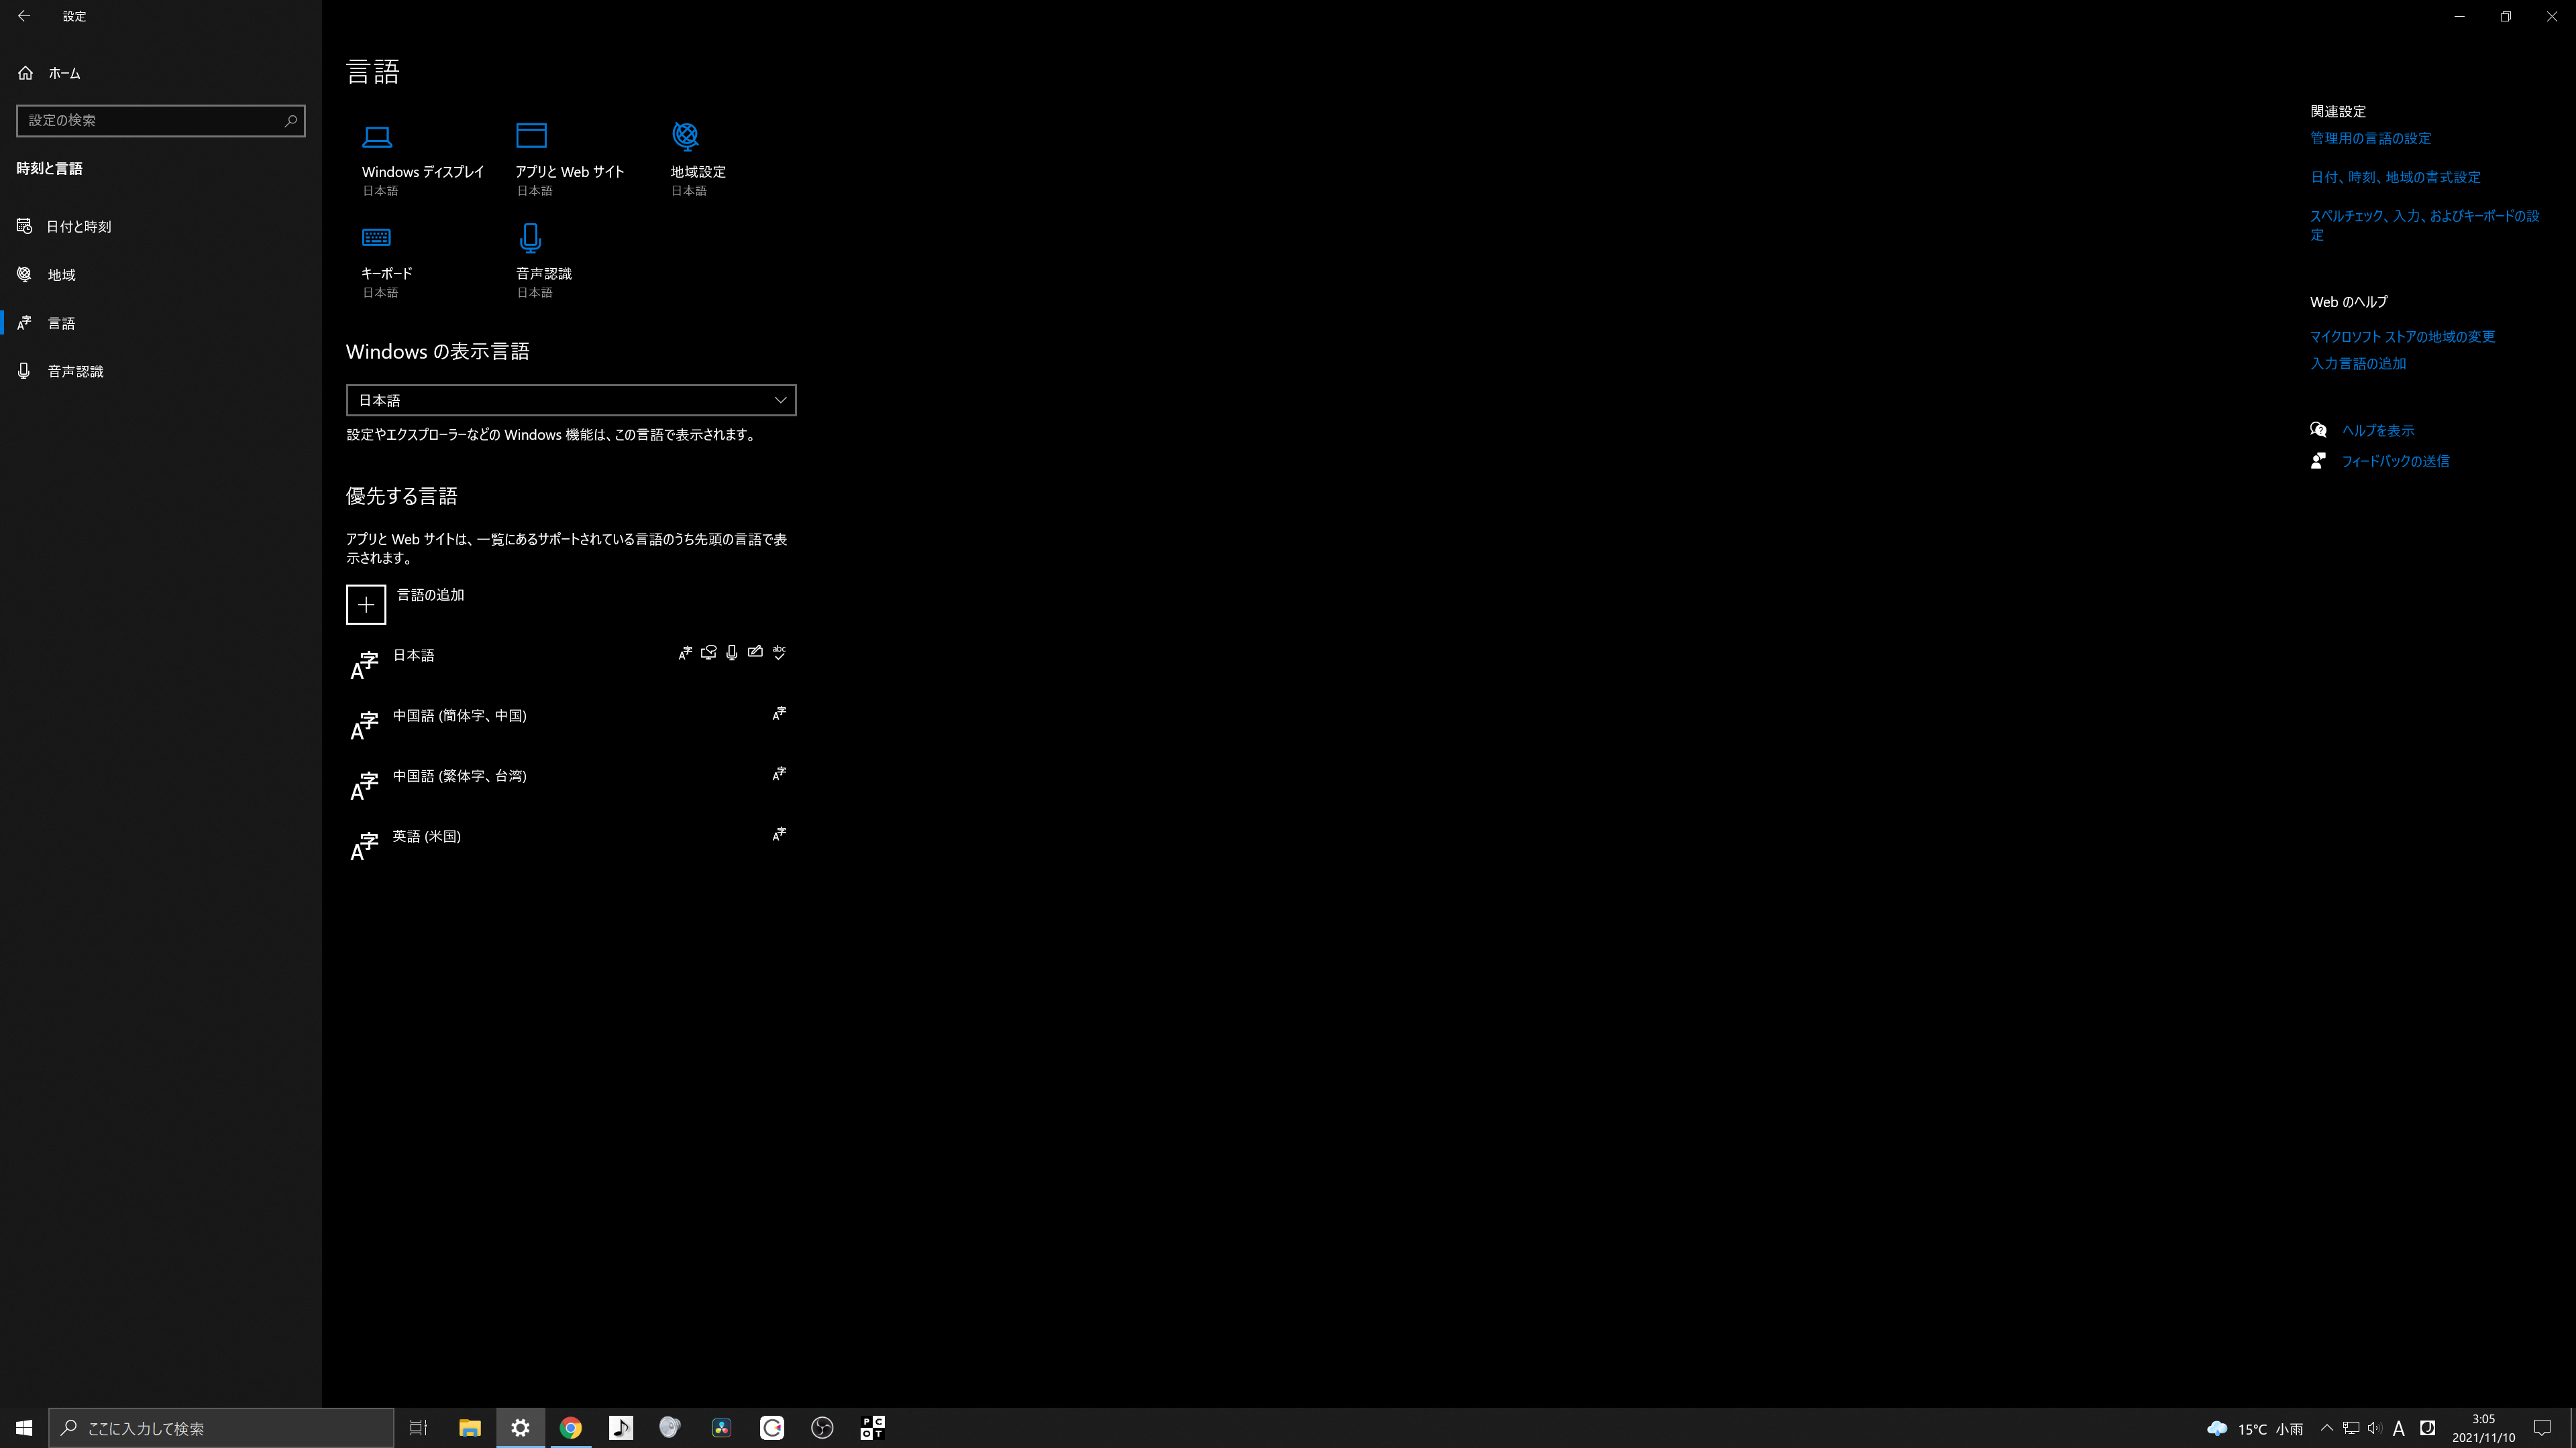Select 日付と時刻 in the sidebar

coord(78,227)
